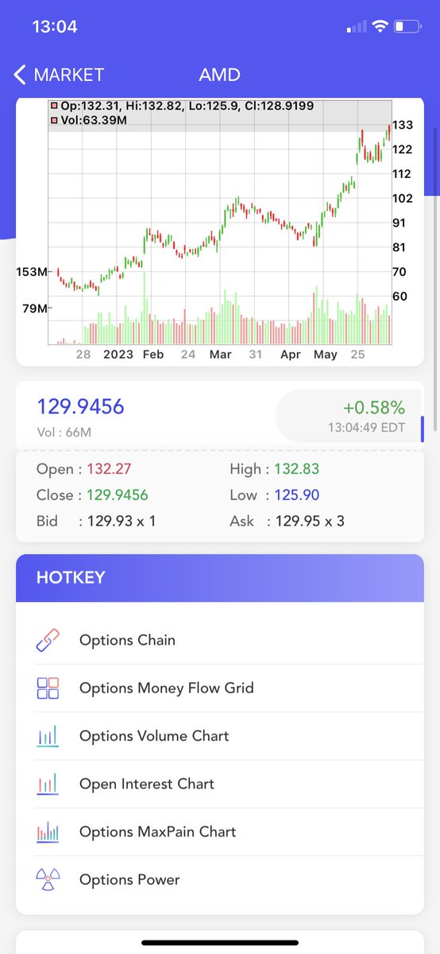Tap the Open value 132.27
Screen dimensions: 440x954
click(x=108, y=469)
